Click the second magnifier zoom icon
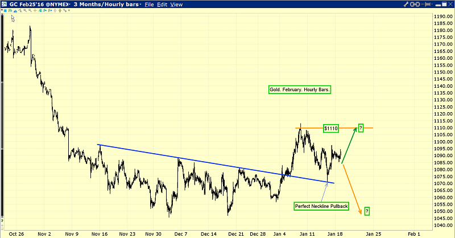This screenshot has height=238, width=455. pyautogui.click(x=30, y=10)
